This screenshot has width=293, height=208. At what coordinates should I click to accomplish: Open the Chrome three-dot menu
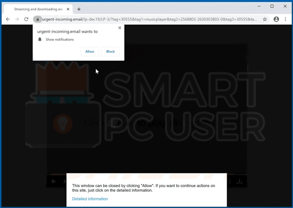tap(285, 19)
